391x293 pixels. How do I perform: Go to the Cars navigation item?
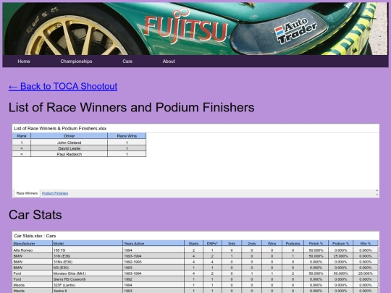127,61
